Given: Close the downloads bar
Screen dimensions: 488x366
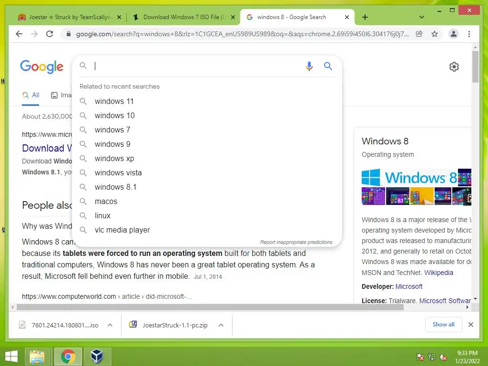Looking at the screenshot, I should [470, 325].
